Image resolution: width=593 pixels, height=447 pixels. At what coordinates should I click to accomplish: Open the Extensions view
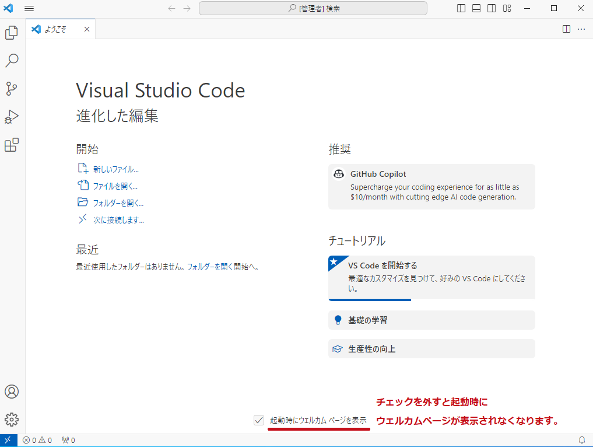click(12, 145)
